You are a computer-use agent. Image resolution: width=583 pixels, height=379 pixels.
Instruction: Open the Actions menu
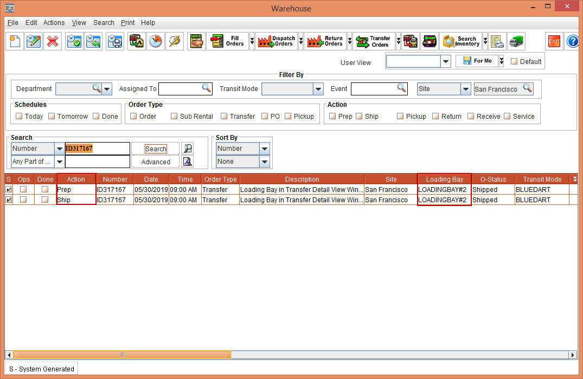coord(54,23)
